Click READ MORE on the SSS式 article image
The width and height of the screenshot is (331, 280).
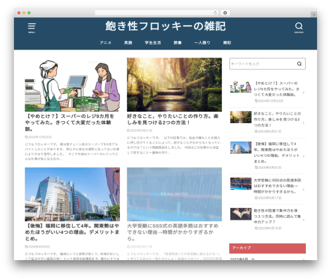pyautogui.click(x=174, y=194)
